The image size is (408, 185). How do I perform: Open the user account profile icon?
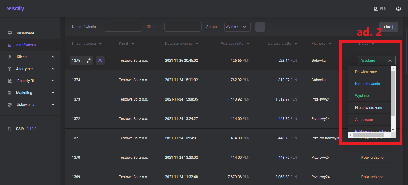coord(398,9)
